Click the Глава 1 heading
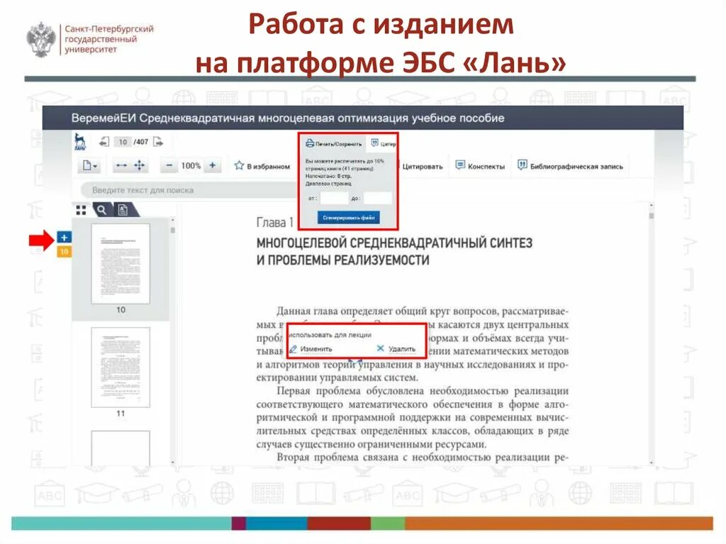The image size is (726, 544). click(275, 223)
